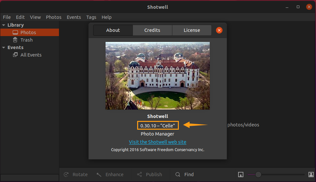The image size is (316, 182).
Task: Open the Tags menu
Action: coord(91,17)
